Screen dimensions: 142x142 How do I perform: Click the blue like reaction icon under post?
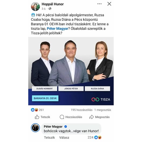pyautogui.click(x=33, y=110)
